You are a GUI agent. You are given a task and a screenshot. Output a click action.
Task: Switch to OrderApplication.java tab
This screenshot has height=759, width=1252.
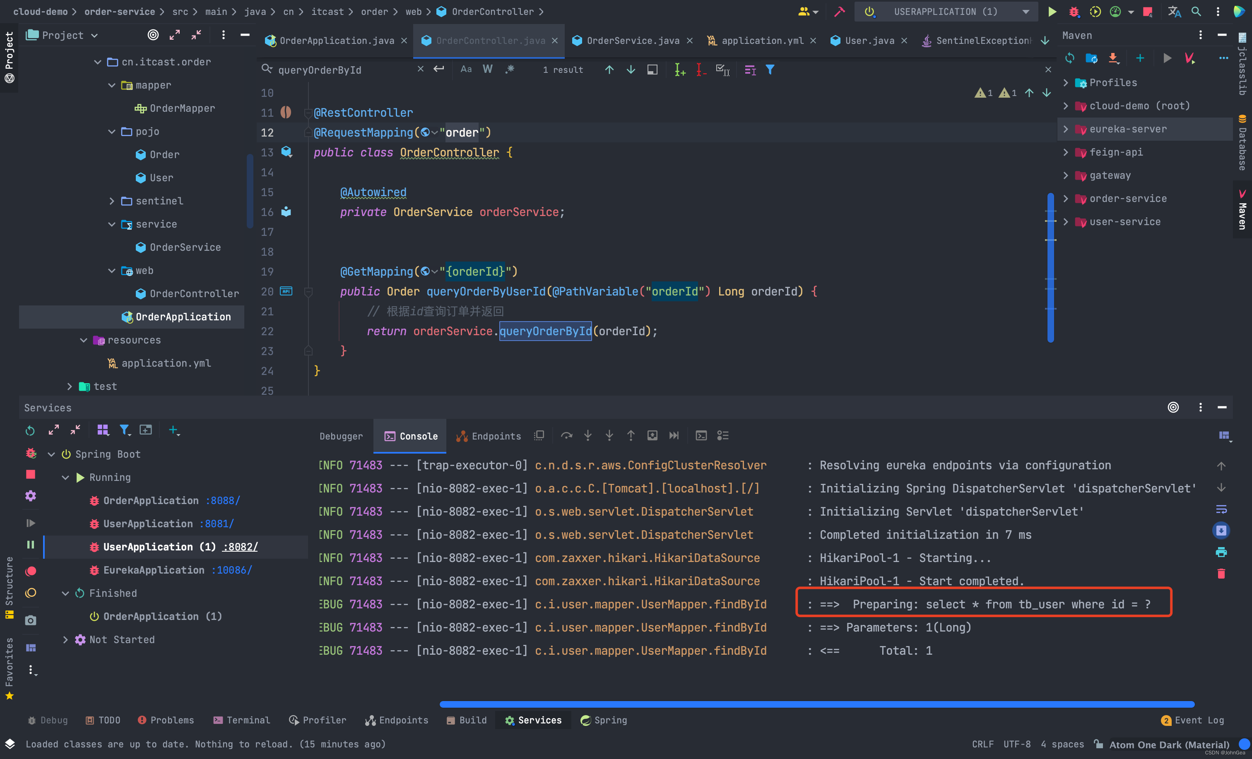point(337,41)
